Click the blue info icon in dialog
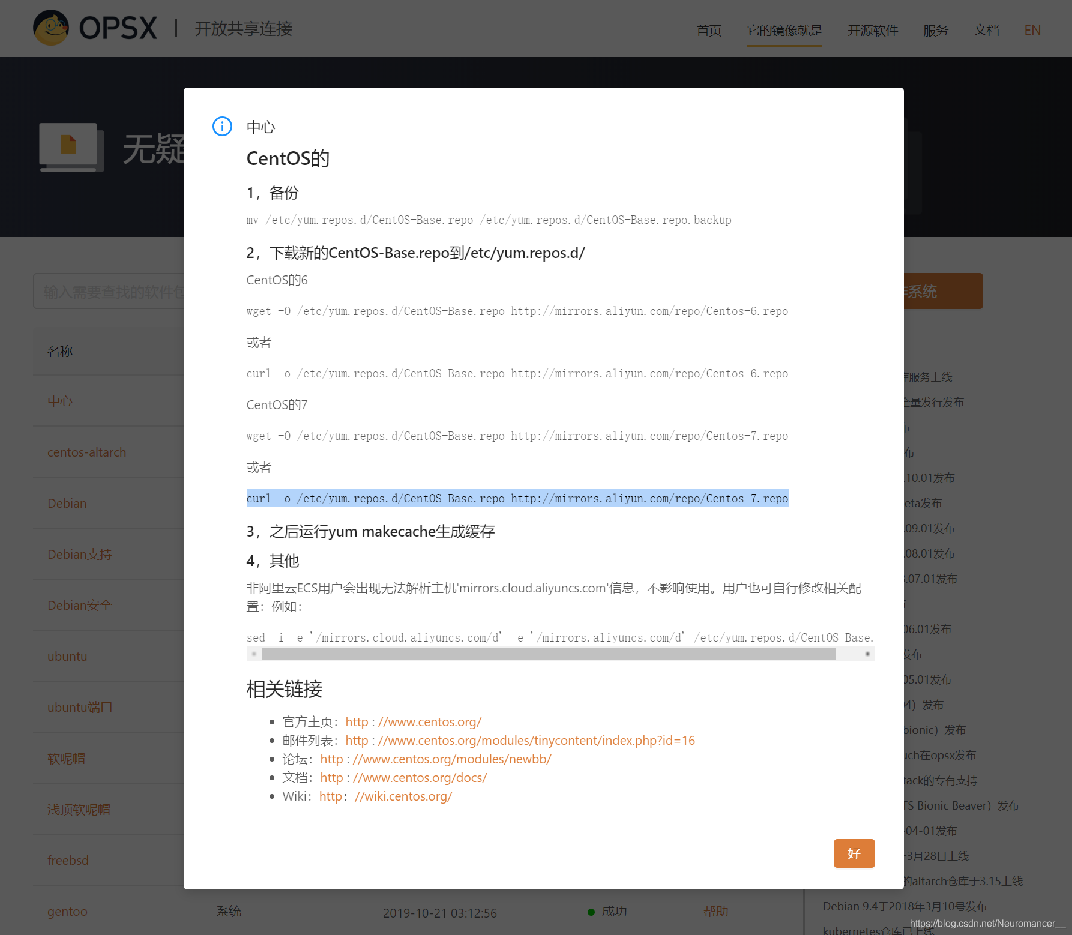Image resolution: width=1072 pixels, height=935 pixels. click(x=222, y=126)
